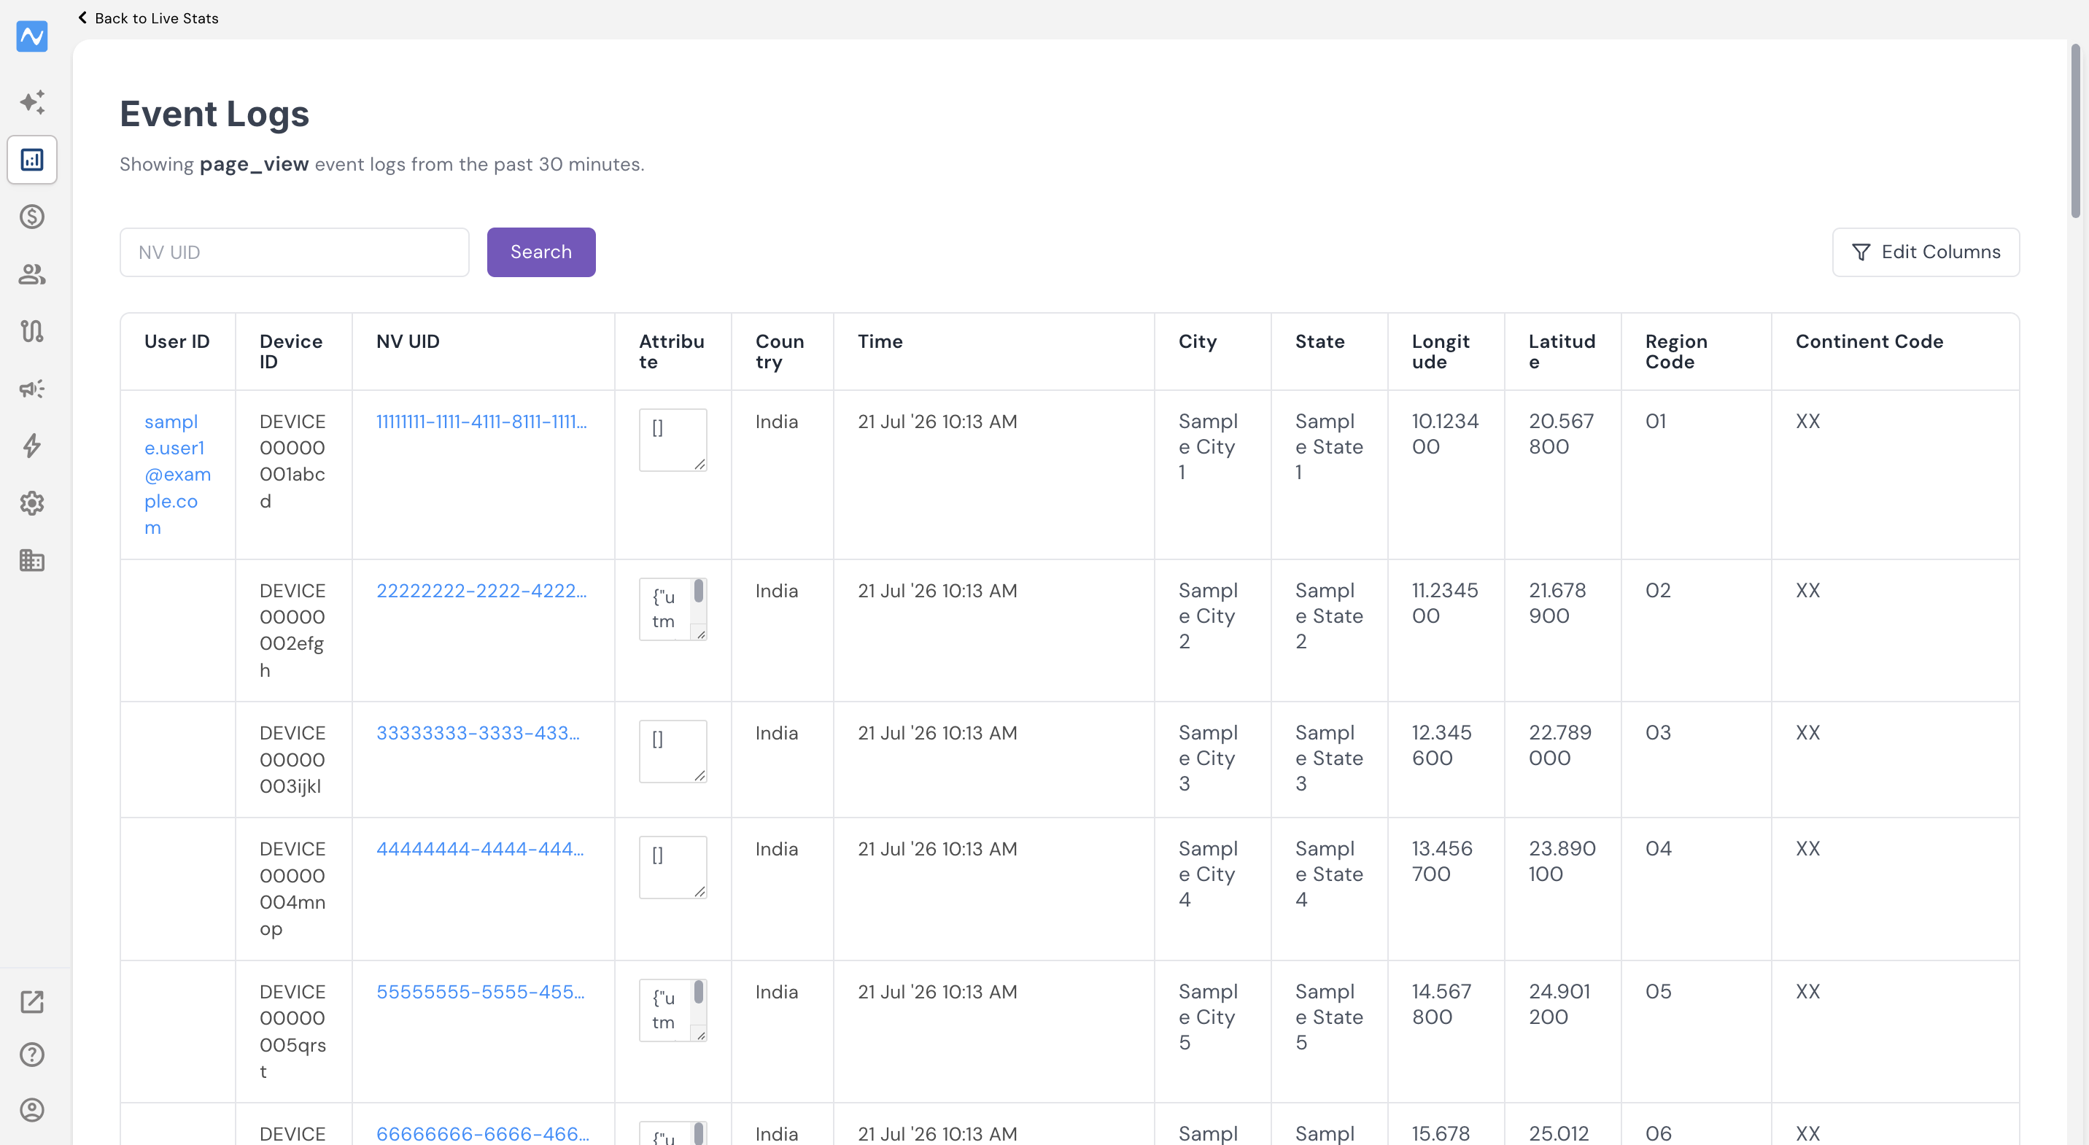2089x1145 pixels.
Task: Go back to Live Stats
Action: coord(147,18)
